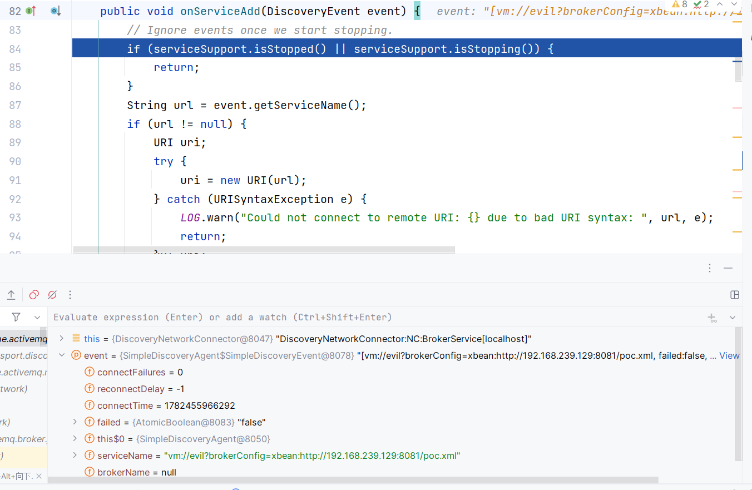Expand the 'this' variable node
The height and width of the screenshot is (490, 752).
pos(62,339)
